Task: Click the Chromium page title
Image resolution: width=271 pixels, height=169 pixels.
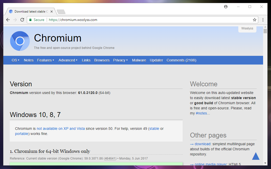Action: pyautogui.click(x=57, y=38)
